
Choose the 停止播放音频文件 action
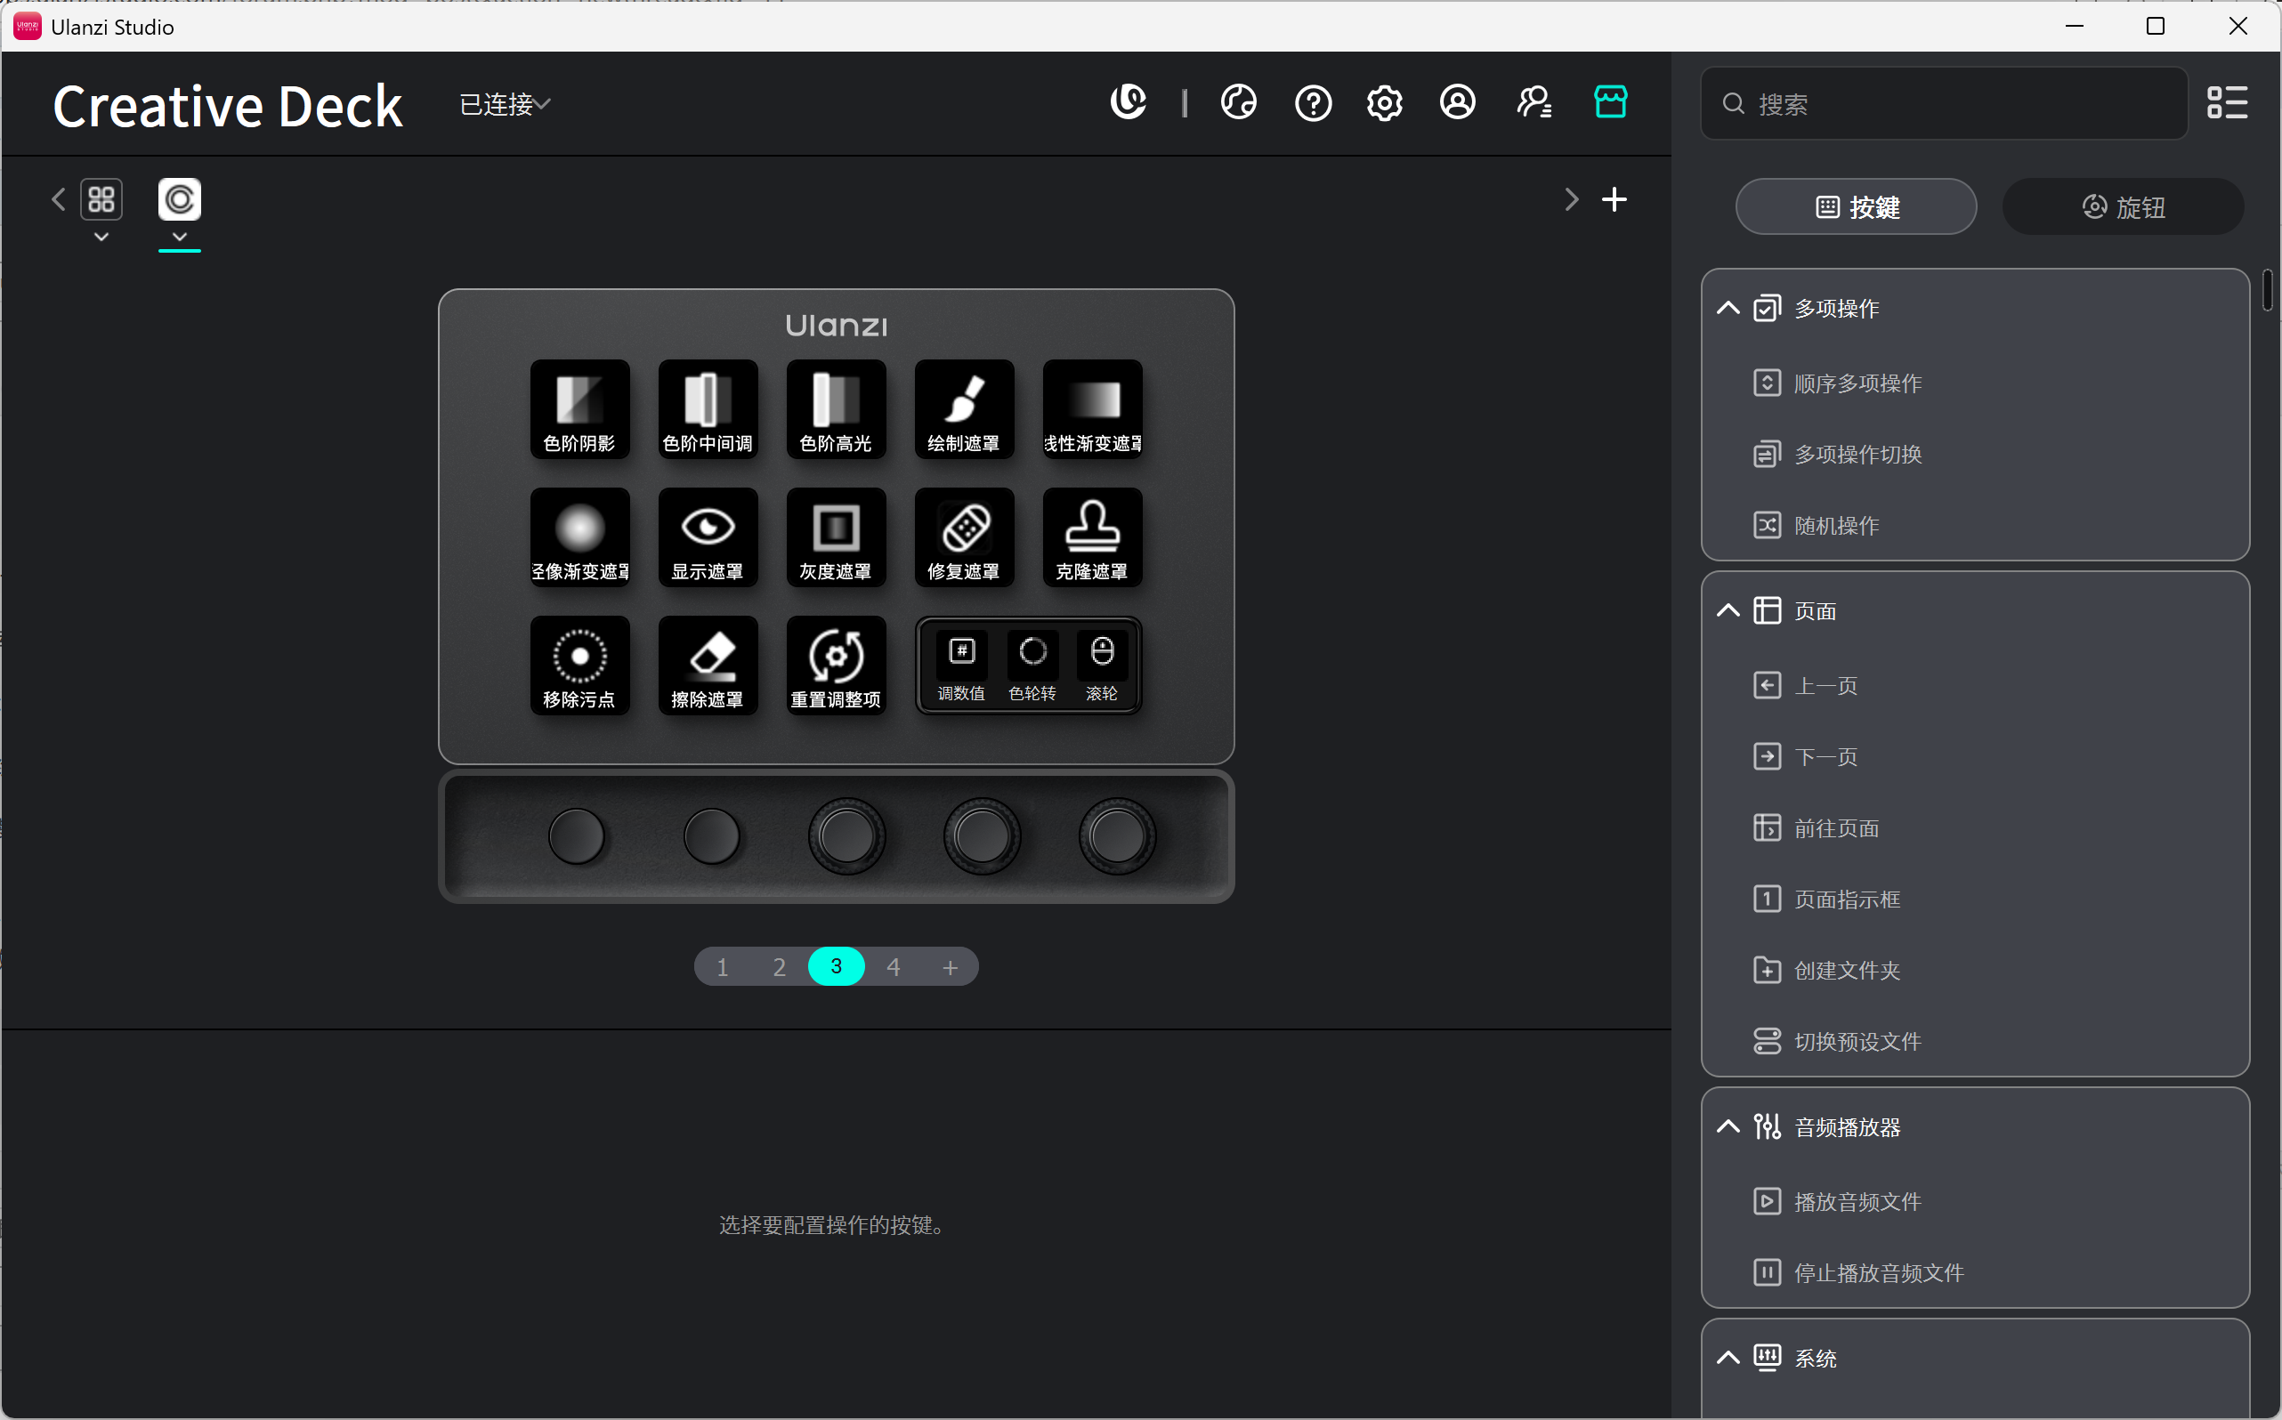coord(1857,1272)
